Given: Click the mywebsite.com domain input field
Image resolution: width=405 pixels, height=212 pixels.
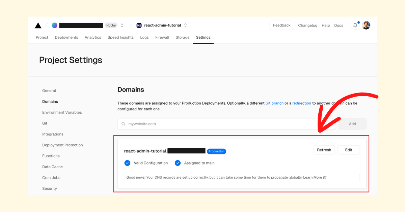Looking at the screenshot, I should 226,124.
